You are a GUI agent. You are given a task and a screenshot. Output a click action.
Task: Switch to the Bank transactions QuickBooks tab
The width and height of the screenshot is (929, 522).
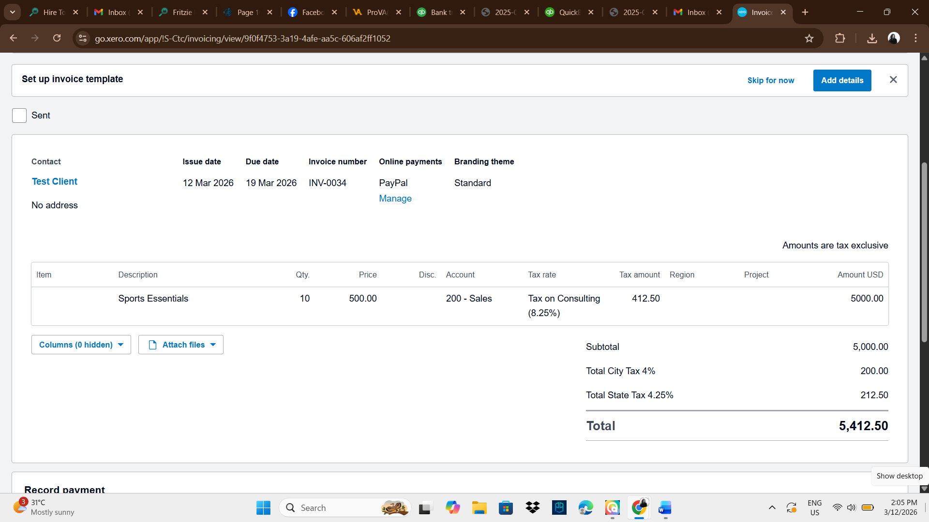point(438,12)
